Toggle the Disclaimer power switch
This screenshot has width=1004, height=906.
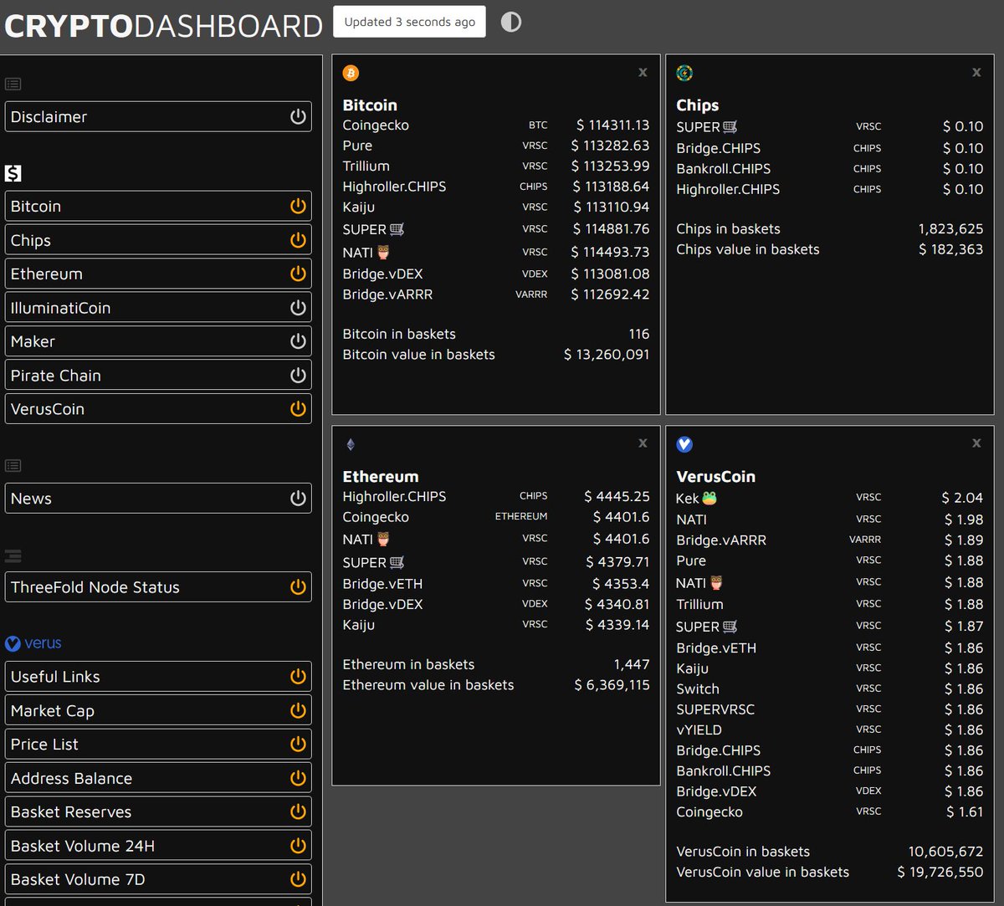coord(298,117)
